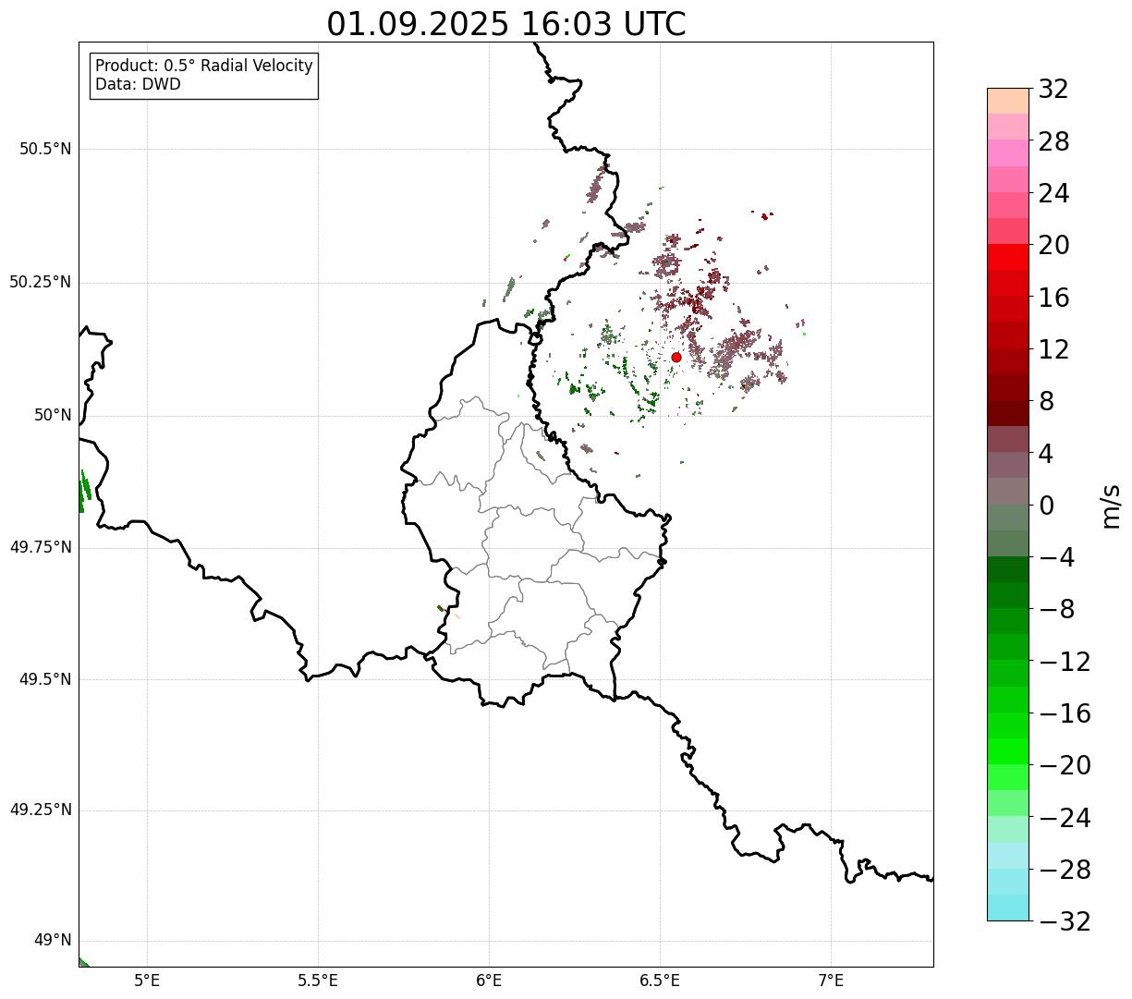
Task: Click the colorbar tick value 32
Action: tap(1053, 90)
